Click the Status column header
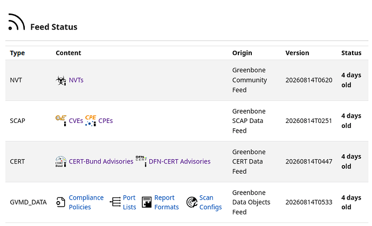The width and height of the screenshot is (372, 226). point(352,53)
